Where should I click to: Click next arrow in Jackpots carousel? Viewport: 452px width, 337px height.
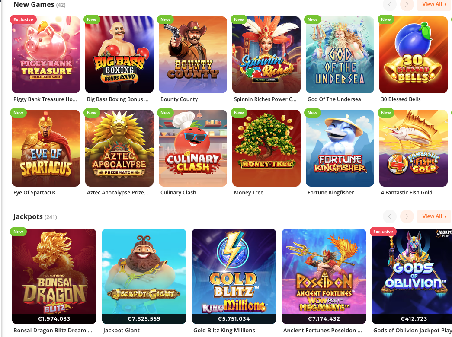pos(407,216)
